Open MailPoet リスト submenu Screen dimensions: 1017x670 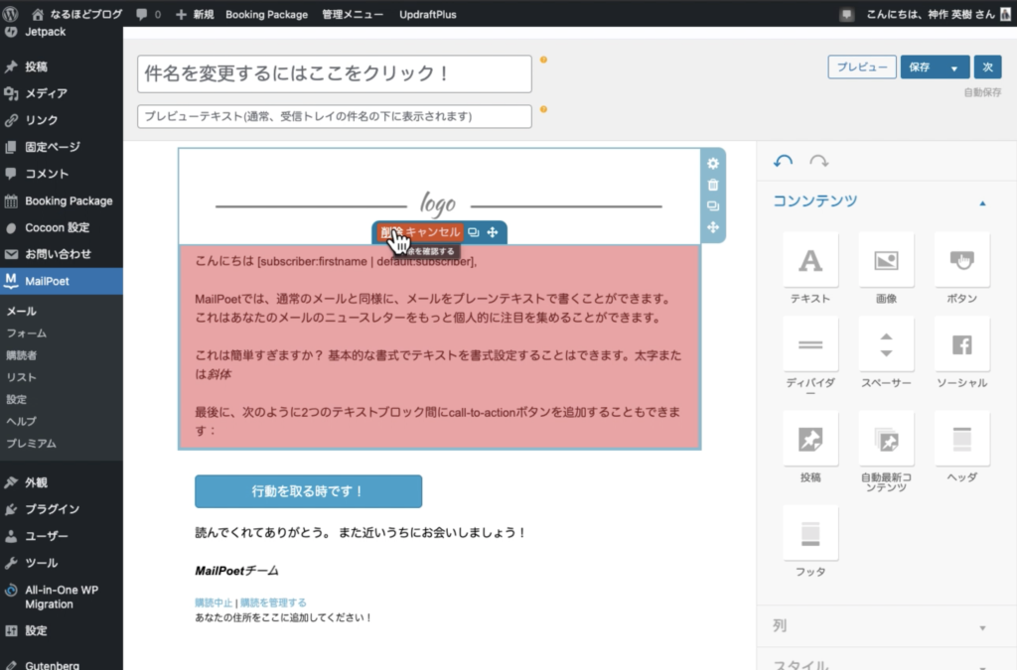tap(22, 377)
